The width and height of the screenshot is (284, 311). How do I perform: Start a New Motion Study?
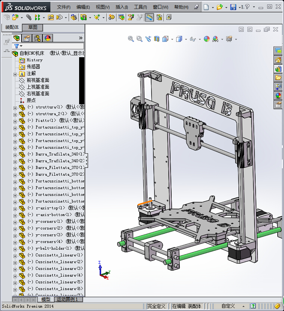[x=112, y=18]
